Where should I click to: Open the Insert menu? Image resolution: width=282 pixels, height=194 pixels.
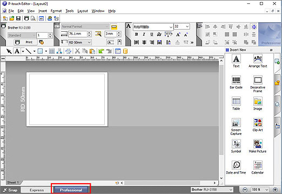click(43, 11)
